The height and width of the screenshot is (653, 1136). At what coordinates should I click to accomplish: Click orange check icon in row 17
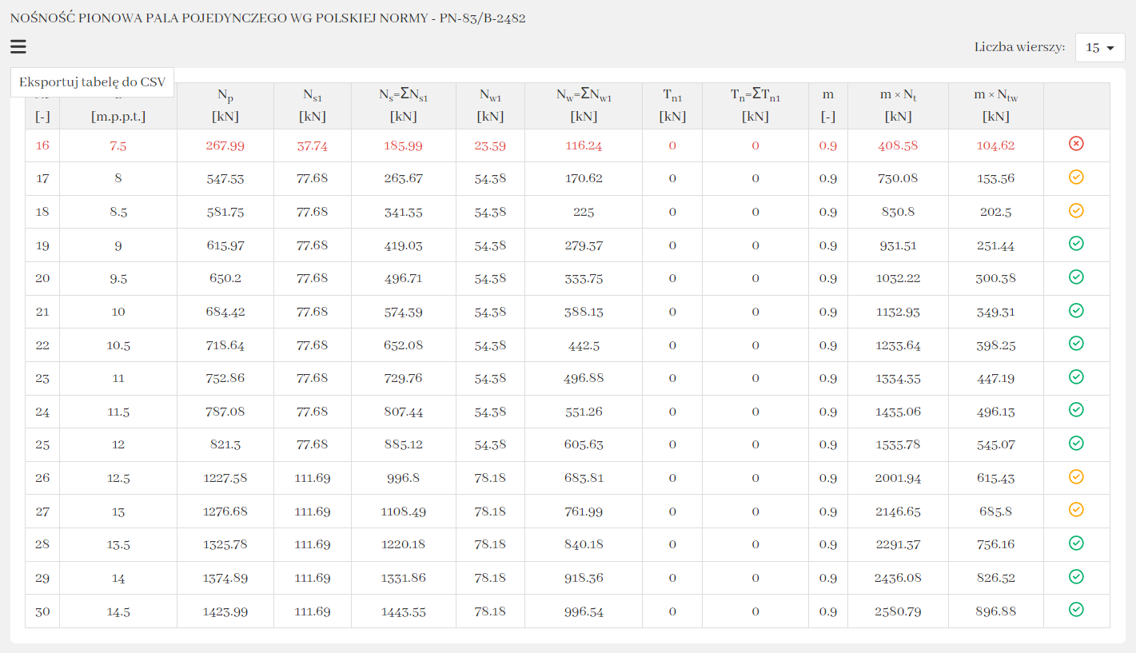point(1076,177)
